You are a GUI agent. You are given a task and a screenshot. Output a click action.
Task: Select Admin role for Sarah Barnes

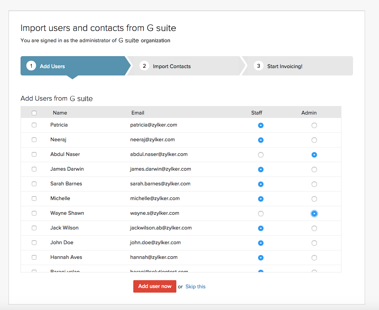314,184
